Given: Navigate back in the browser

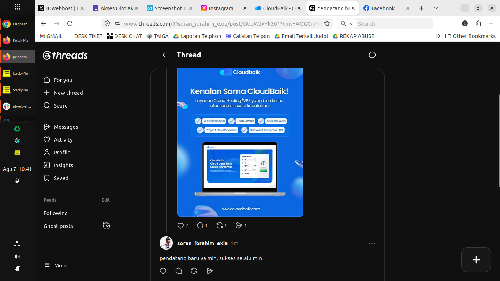Looking at the screenshot, I should click(44, 23).
